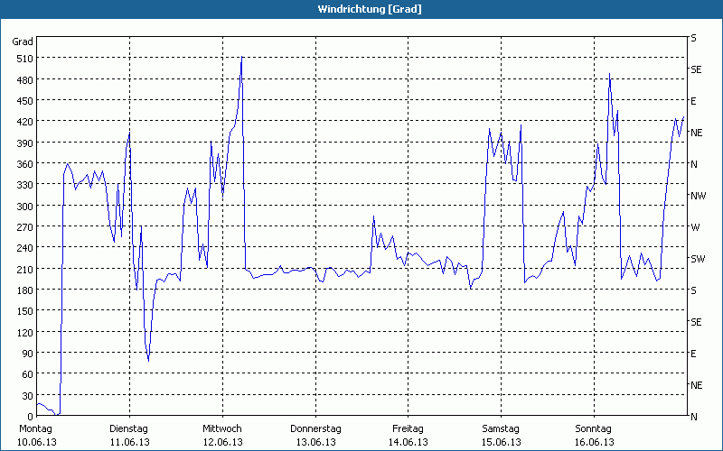Select the 'Dienstag' day label
This screenshot has height=451, width=723.
(x=128, y=429)
